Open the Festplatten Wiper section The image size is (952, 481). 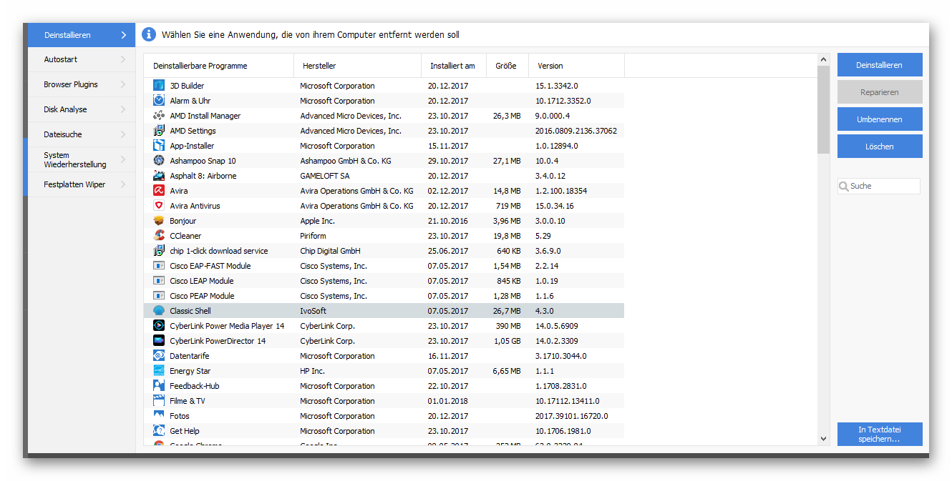[81, 184]
